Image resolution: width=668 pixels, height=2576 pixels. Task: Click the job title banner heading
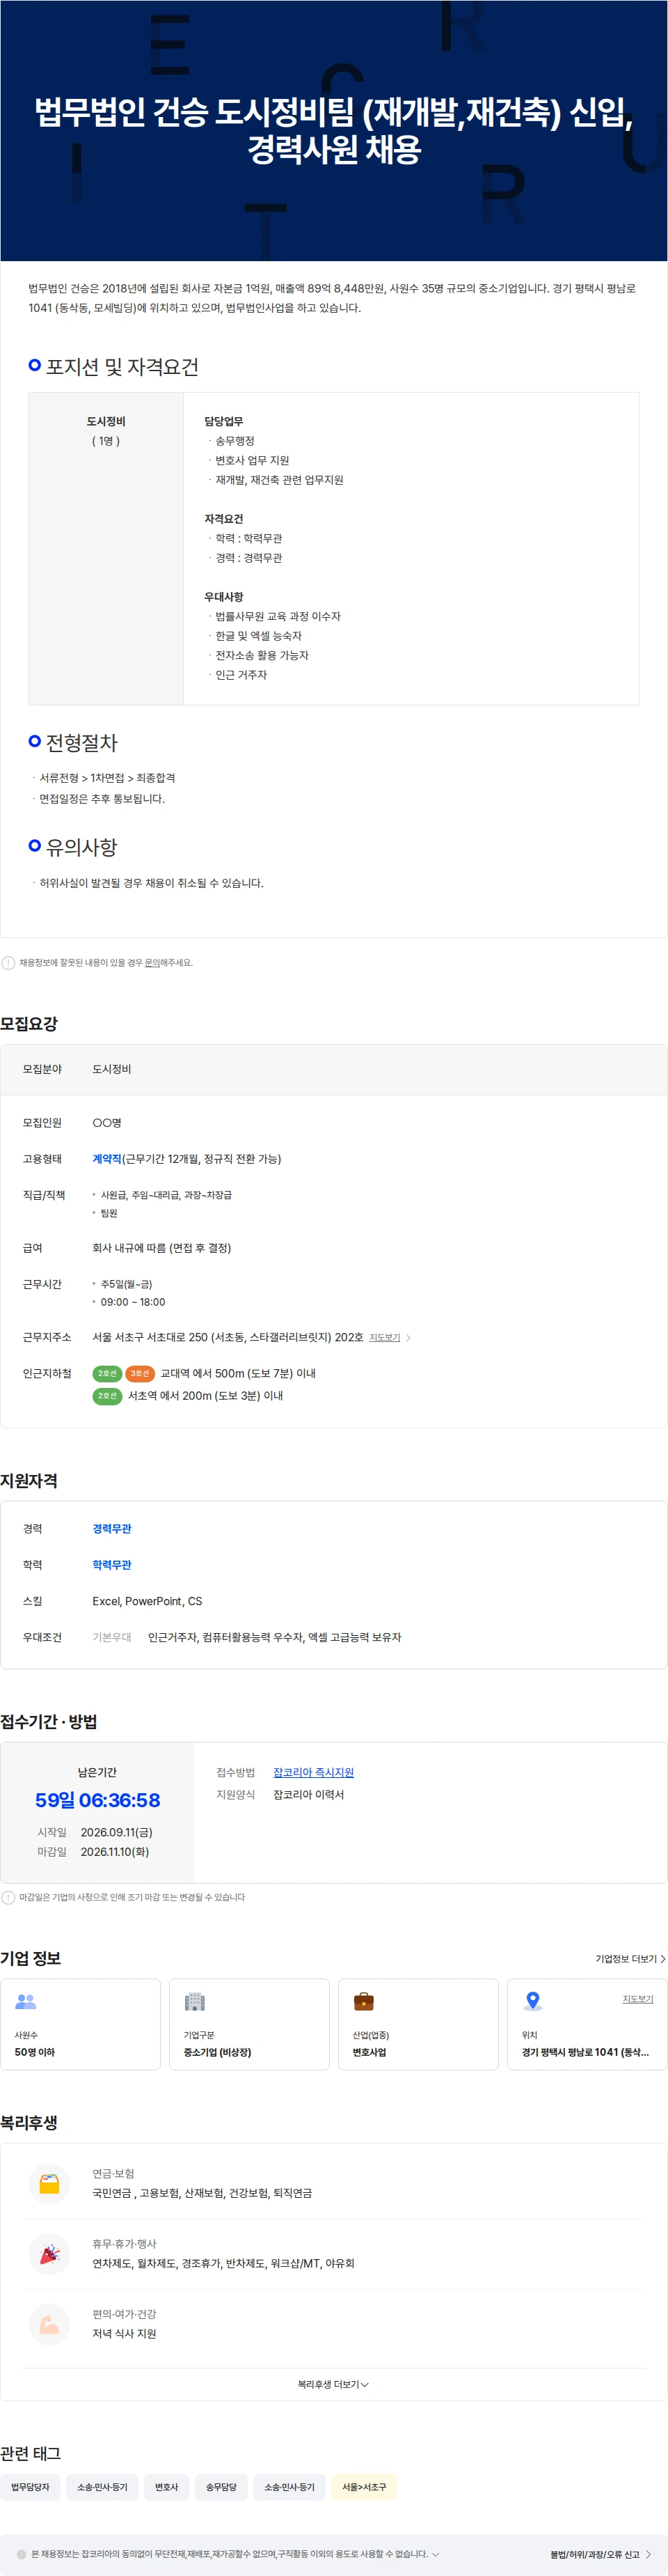click(333, 130)
